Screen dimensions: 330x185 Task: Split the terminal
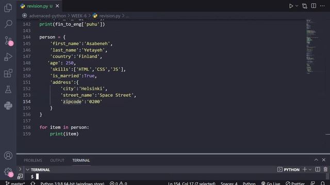click(318, 170)
